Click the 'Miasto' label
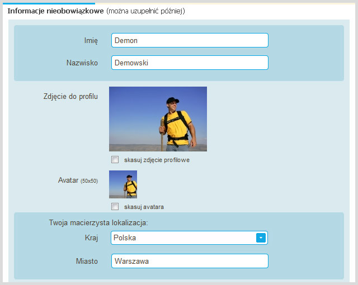The height and width of the screenshot is (285, 358). coord(87,261)
